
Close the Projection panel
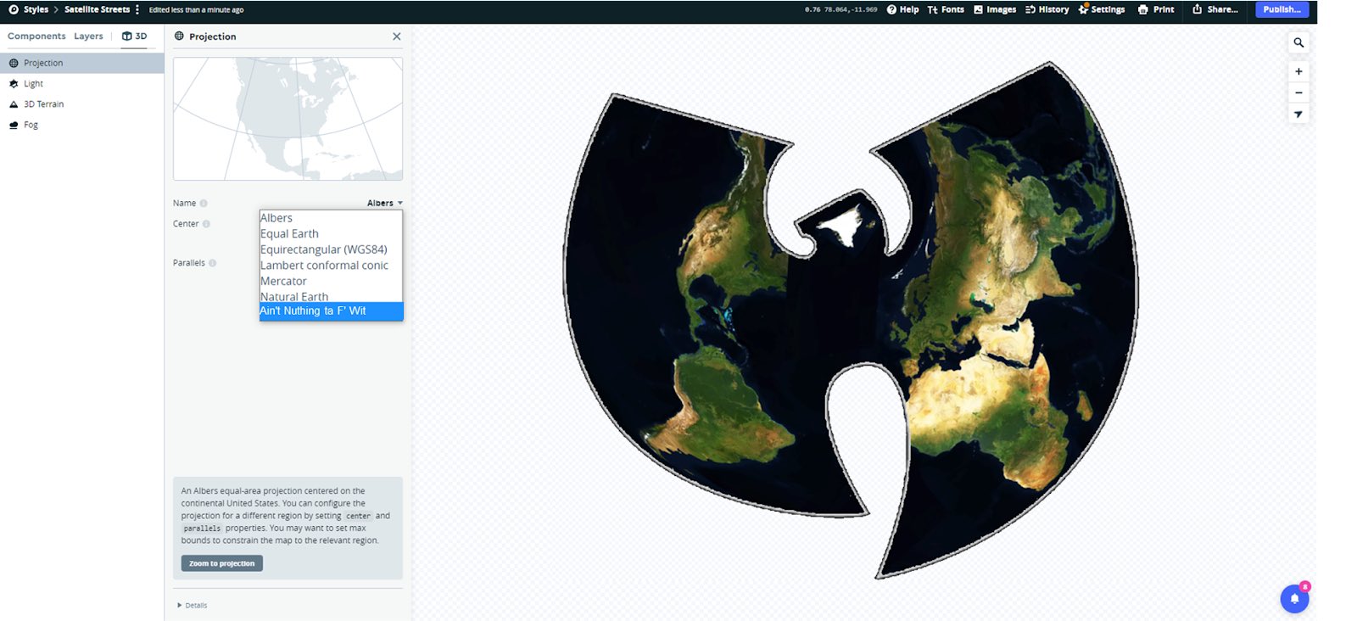click(x=396, y=36)
